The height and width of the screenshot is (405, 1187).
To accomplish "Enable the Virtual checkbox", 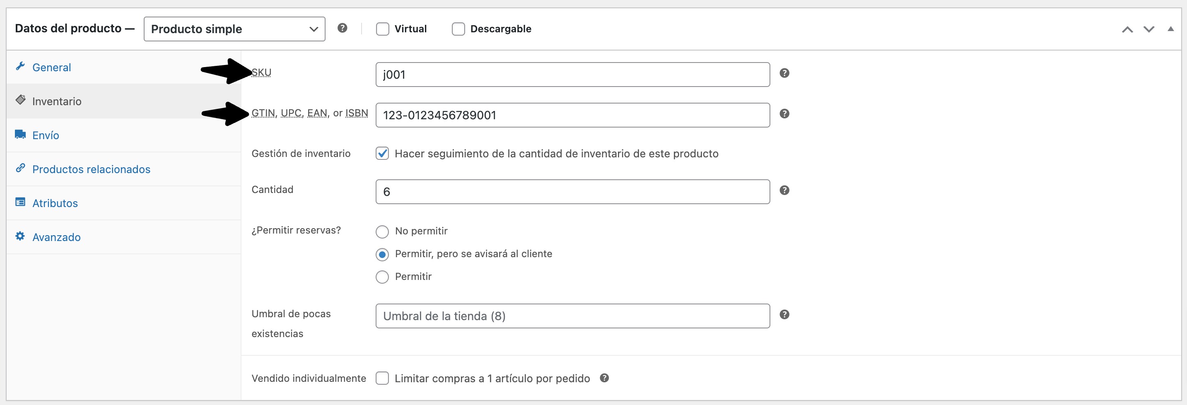I will tap(382, 29).
